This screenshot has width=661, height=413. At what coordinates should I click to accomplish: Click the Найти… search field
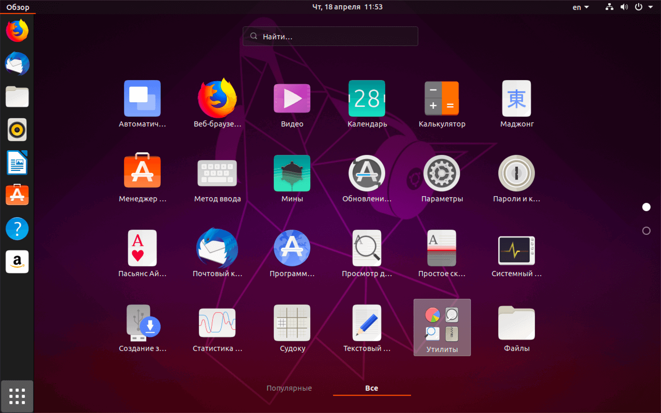(x=330, y=36)
